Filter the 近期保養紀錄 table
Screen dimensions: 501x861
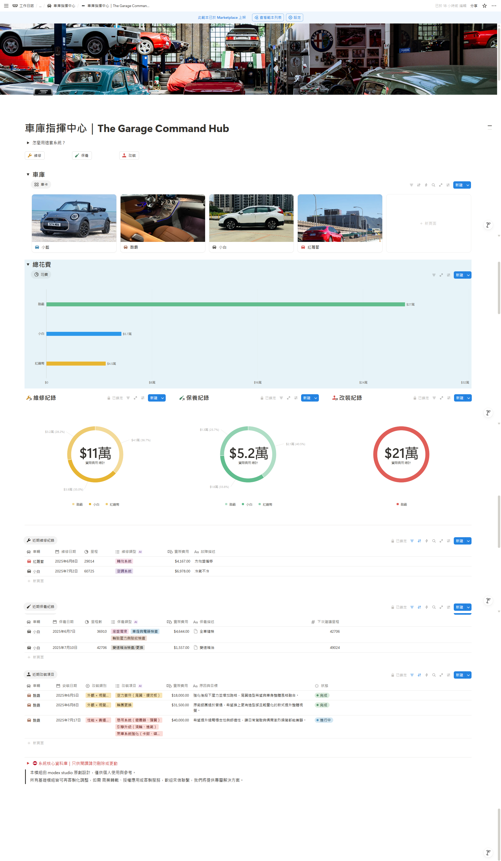coord(412,607)
